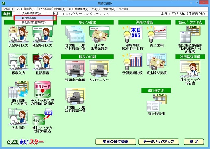
Task: Open the ウィンドウ(W) menu
Action: [x=109, y=9]
